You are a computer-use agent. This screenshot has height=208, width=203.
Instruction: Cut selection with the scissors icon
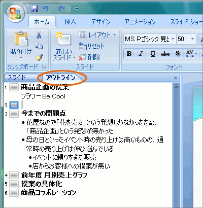click(39, 35)
